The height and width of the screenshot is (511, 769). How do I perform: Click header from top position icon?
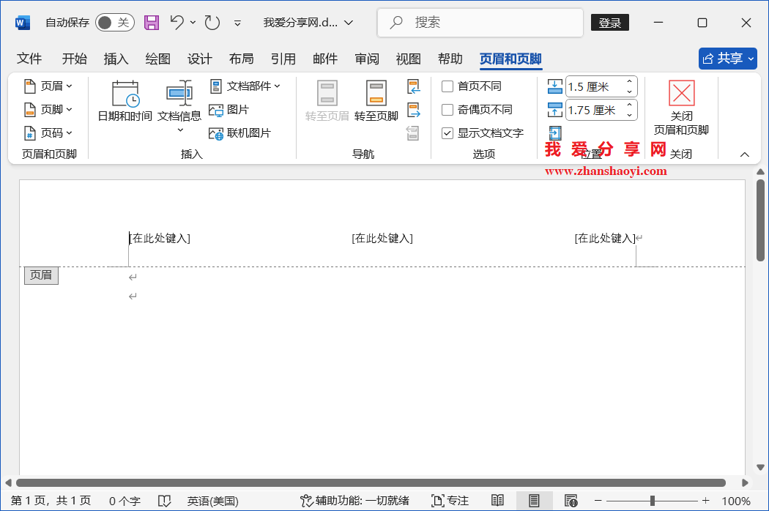554,87
